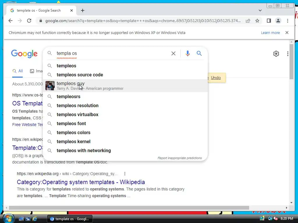Open 'Category:Operating system templates - Wikipedia' result
The width and height of the screenshot is (298, 223).
[81, 182]
